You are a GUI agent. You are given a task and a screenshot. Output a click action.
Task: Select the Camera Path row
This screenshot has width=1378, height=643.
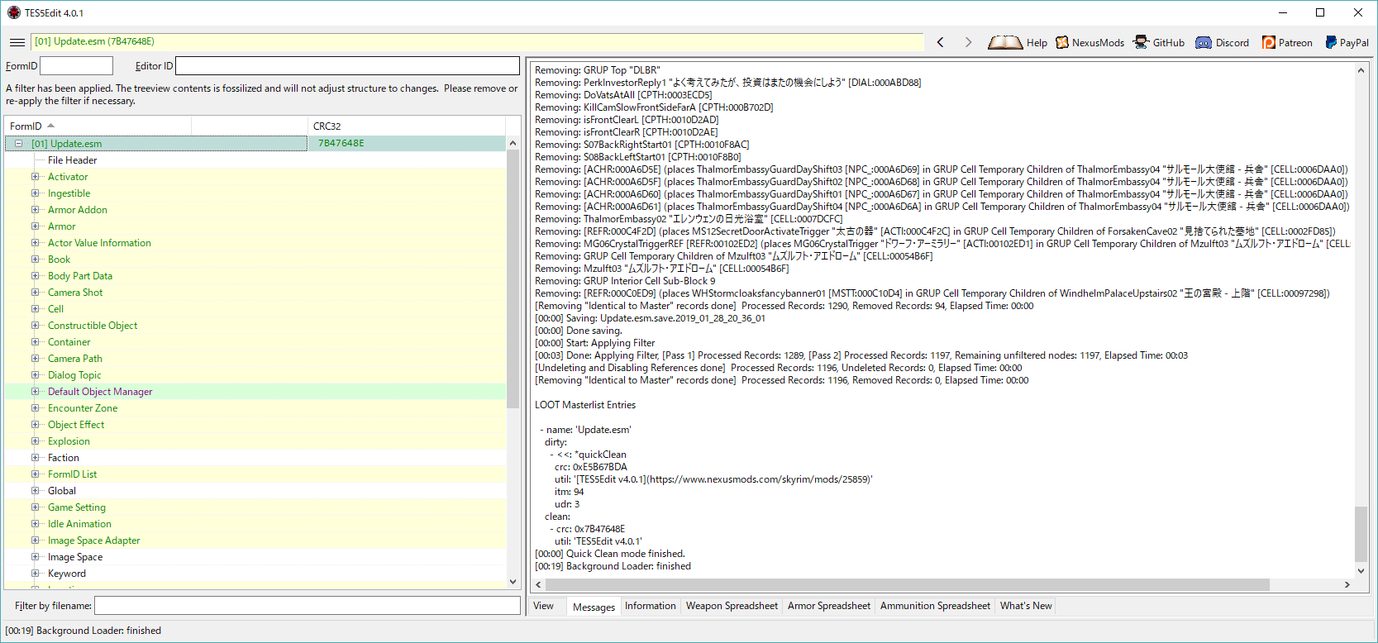click(x=255, y=359)
